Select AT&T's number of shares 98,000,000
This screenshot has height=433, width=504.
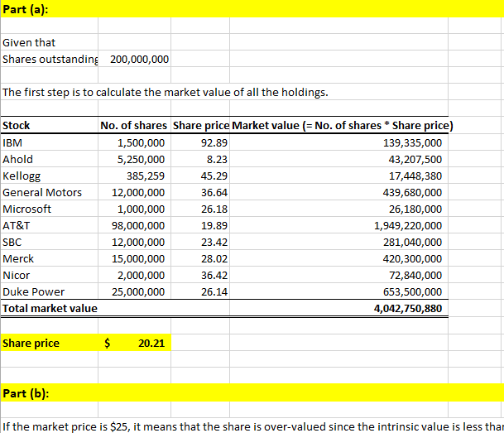[137, 225]
